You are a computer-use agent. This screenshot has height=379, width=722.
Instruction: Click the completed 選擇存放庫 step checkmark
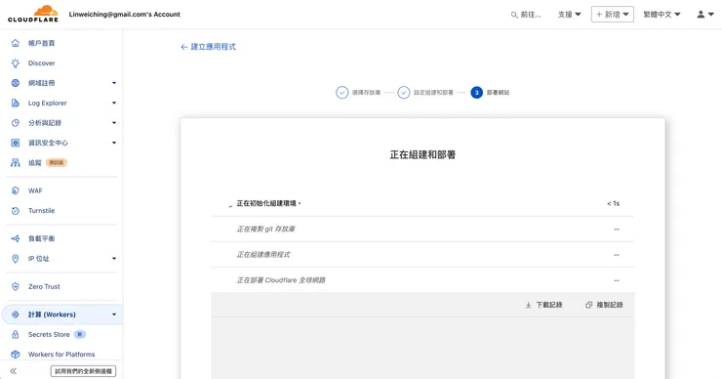click(x=341, y=92)
